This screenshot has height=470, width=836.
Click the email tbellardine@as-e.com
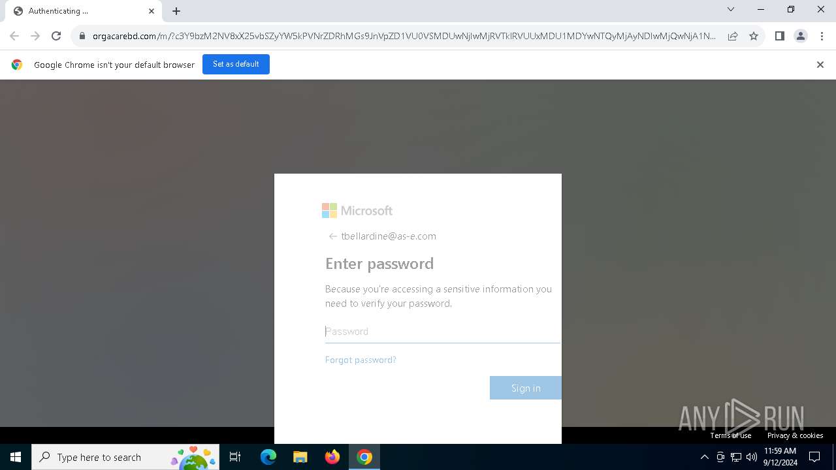(x=389, y=236)
